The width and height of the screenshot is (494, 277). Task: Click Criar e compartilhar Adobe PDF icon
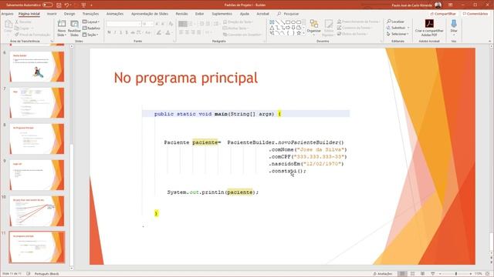pos(429,24)
